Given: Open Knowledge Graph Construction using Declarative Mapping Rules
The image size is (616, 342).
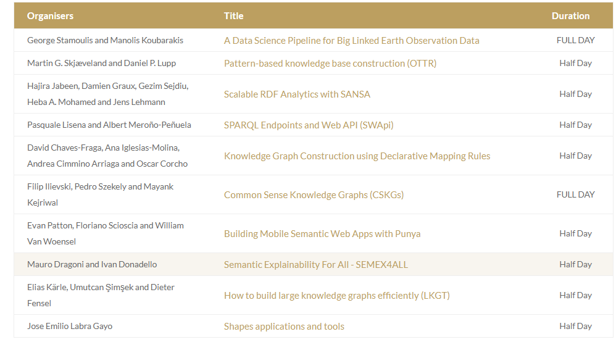Looking at the screenshot, I should [357, 156].
